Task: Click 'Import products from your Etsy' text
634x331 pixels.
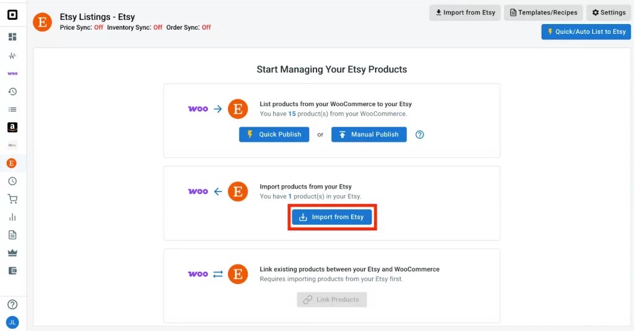Action: (x=306, y=186)
